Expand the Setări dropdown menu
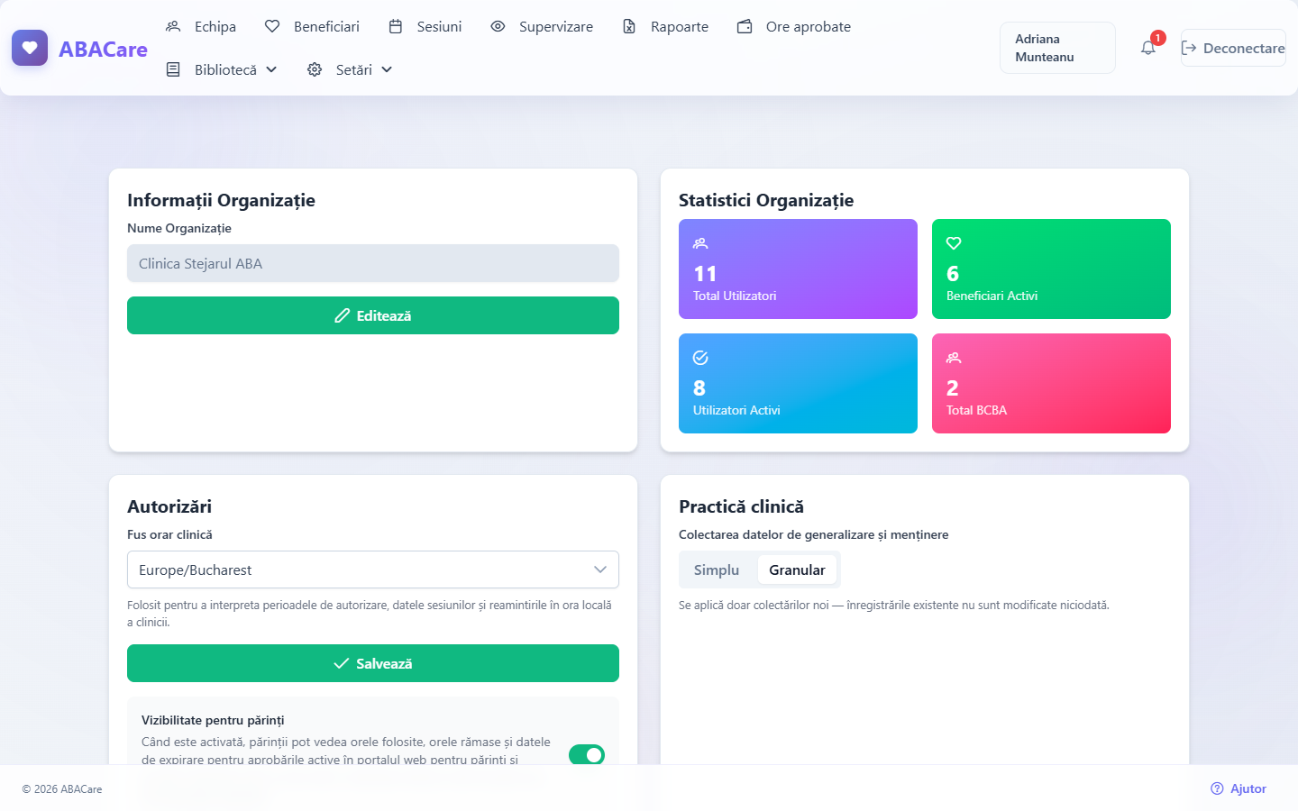Viewport: 1298px width, 811px height. 351,69
